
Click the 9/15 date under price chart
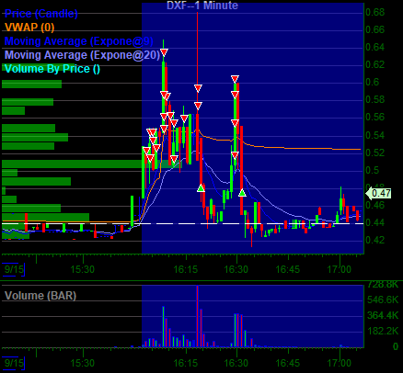pos(14,269)
